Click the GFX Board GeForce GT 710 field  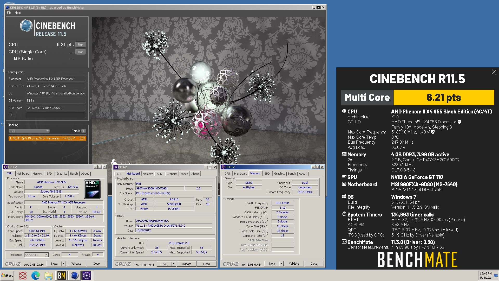point(56,108)
